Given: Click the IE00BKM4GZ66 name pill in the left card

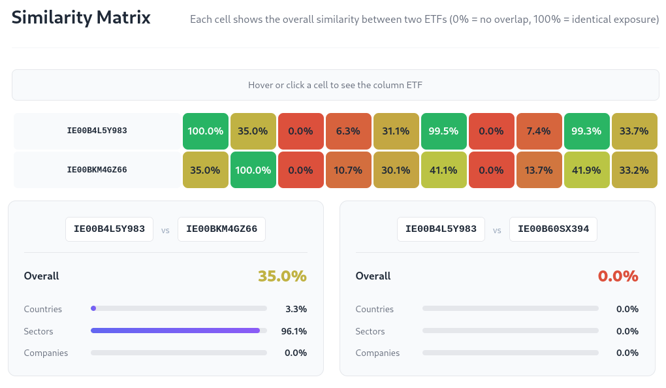Looking at the screenshot, I should point(221,229).
